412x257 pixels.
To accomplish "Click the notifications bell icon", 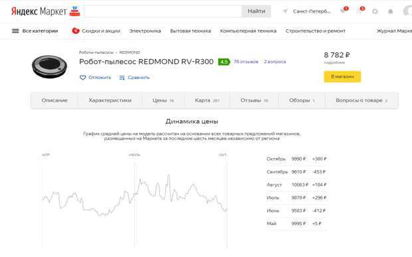I will 391,11.
